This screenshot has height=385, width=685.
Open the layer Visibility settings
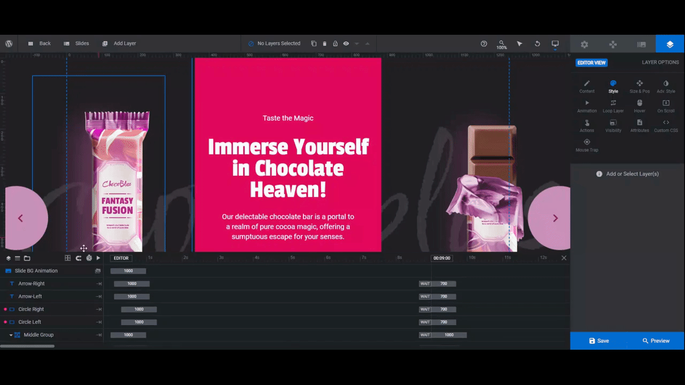tap(613, 126)
